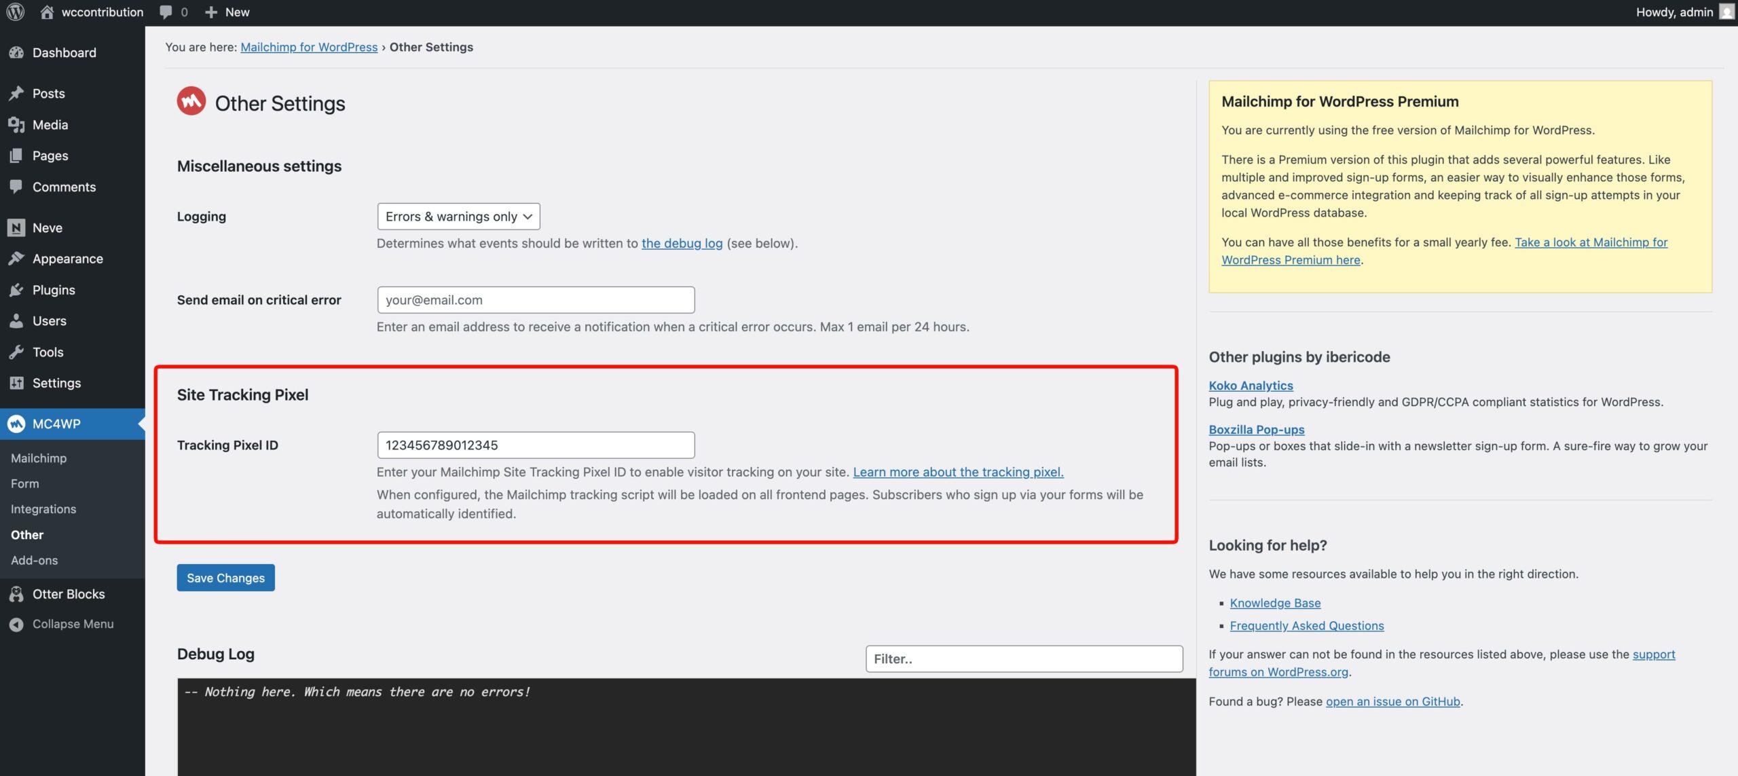Click Howdy, admin account text

[1675, 12]
